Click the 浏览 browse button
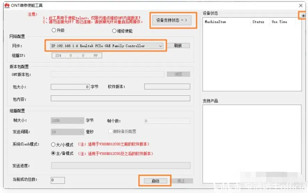The width and height of the screenshot is (308, 193). pyautogui.click(x=178, y=74)
